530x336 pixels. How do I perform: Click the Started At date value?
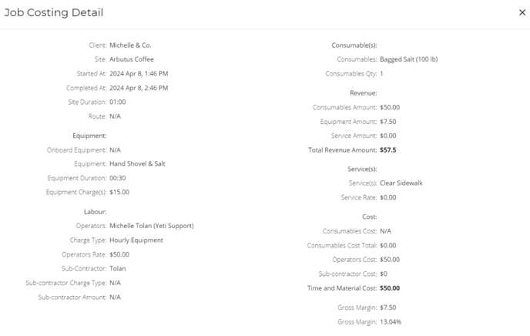[x=139, y=74]
